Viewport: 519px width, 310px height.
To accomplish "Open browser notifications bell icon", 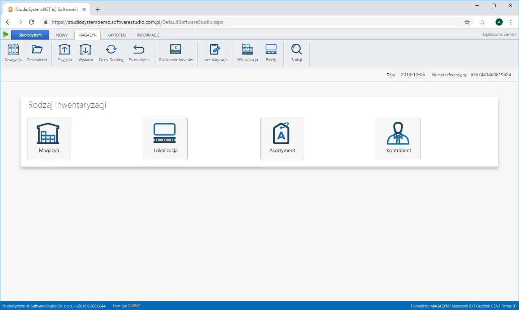I will click(x=482, y=22).
